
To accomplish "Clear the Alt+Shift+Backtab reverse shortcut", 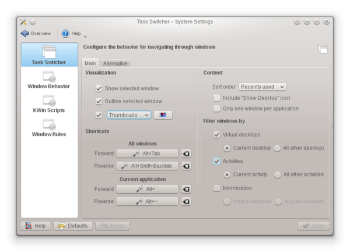I will tap(185, 166).
